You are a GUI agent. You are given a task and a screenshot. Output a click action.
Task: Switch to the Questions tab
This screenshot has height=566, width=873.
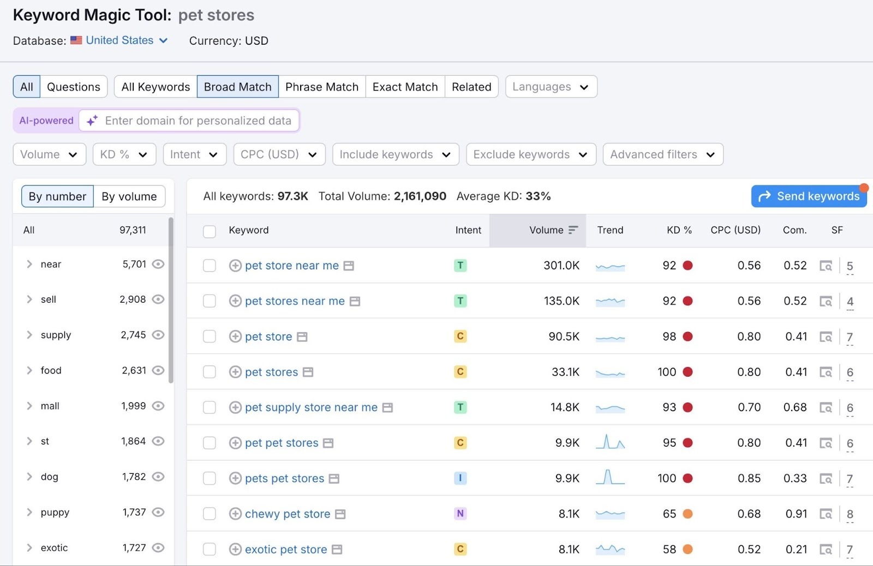pyautogui.click(x=73, y=86)
